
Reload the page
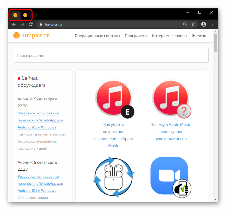pyautogui.click(x=31, y=24)
